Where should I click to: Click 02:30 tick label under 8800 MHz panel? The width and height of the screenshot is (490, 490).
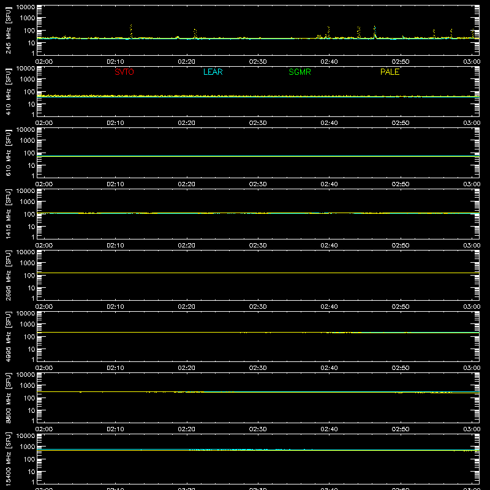point(258,429)
